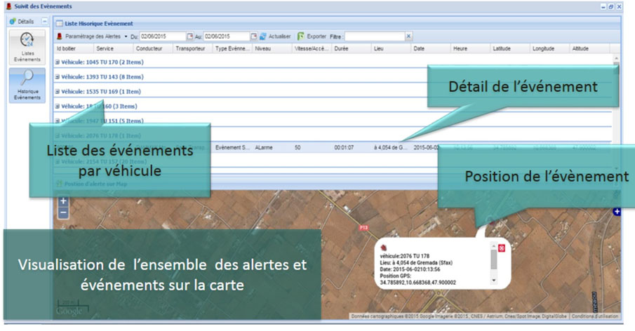Collapse the Détails side panel
The width and height of the screenshot is (635, 331).
[x=45, y=22]
